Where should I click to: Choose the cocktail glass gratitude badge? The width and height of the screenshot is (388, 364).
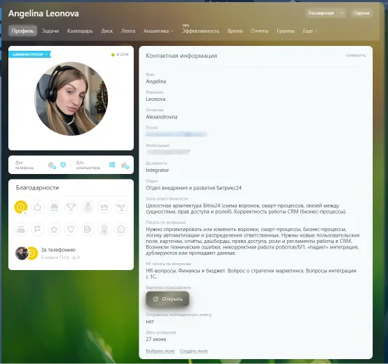coord(121,207)
